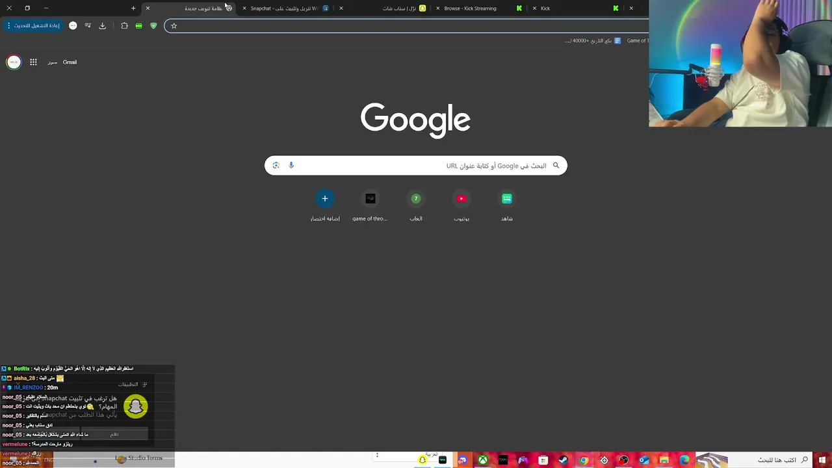Open the Extensions puzzle menu
Screen dimensions: 832x468
tap(124, 26)
